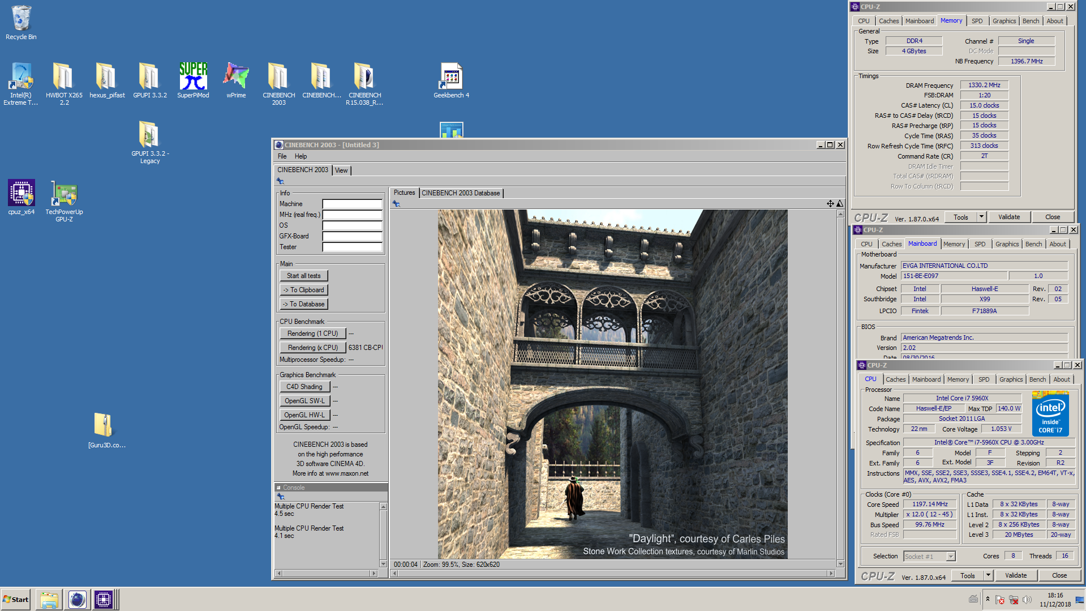This screenshot has height=611, width=1086.
Task: Click the pin icon in Console panel
Action: click(x=280, y=497)
